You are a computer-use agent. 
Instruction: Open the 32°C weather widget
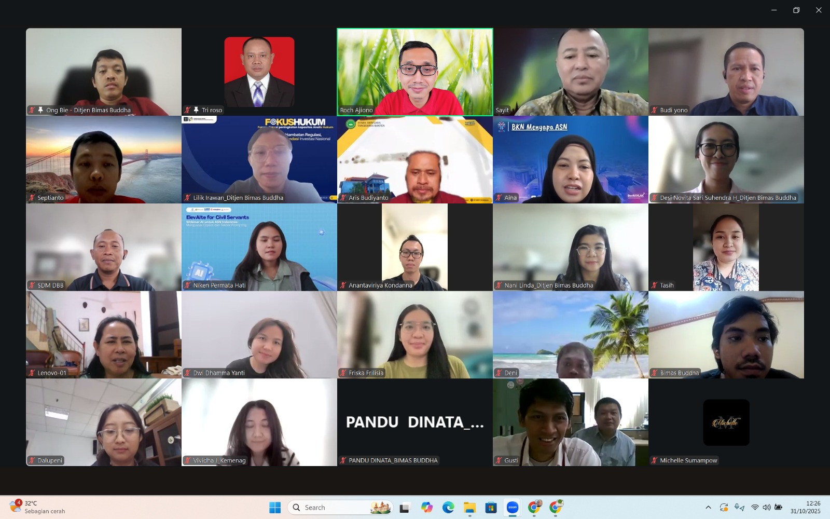click(36, 507)
